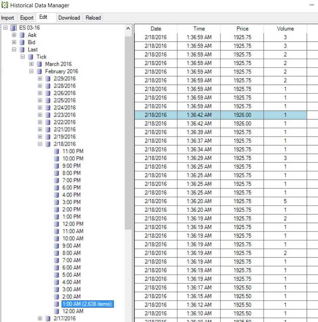The width and height of the screenshot is (318, 322).
Task: Expand the 2/26/2016 node
Action: [x=40, y=93]
